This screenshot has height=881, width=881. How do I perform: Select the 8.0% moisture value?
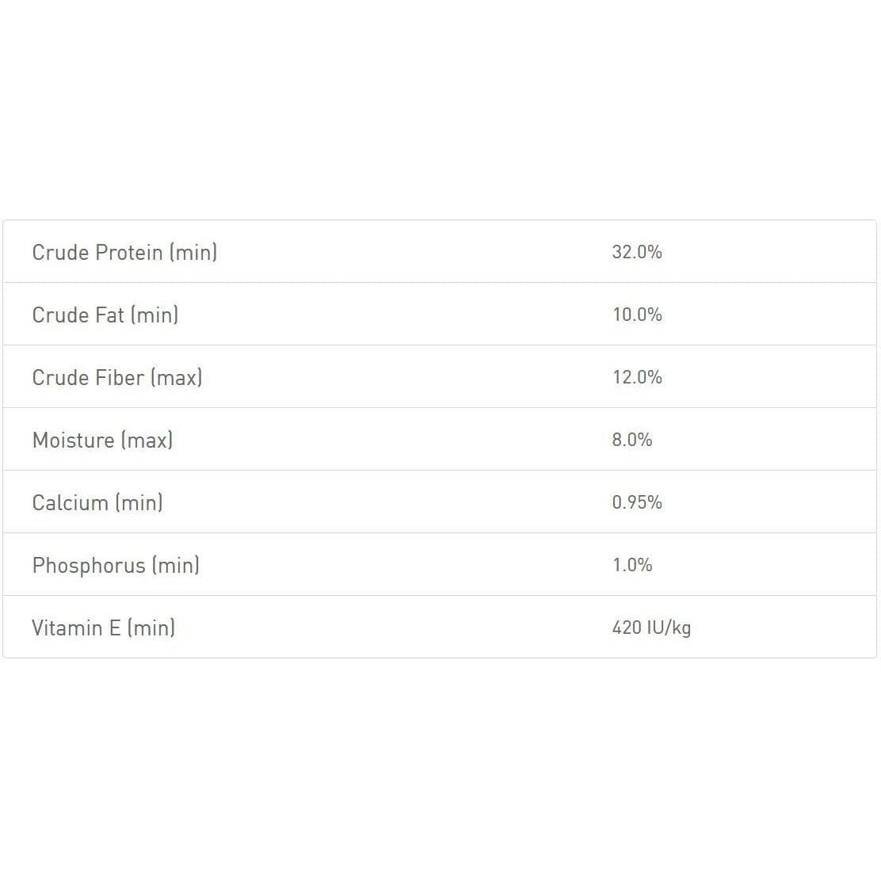coord(632,440)
